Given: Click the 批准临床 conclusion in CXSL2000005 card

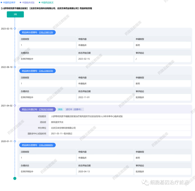Looking at the screenshot, I should coord(140,171).
